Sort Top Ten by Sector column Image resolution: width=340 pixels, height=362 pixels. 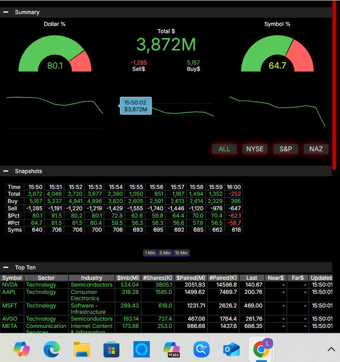click(46, 278)
